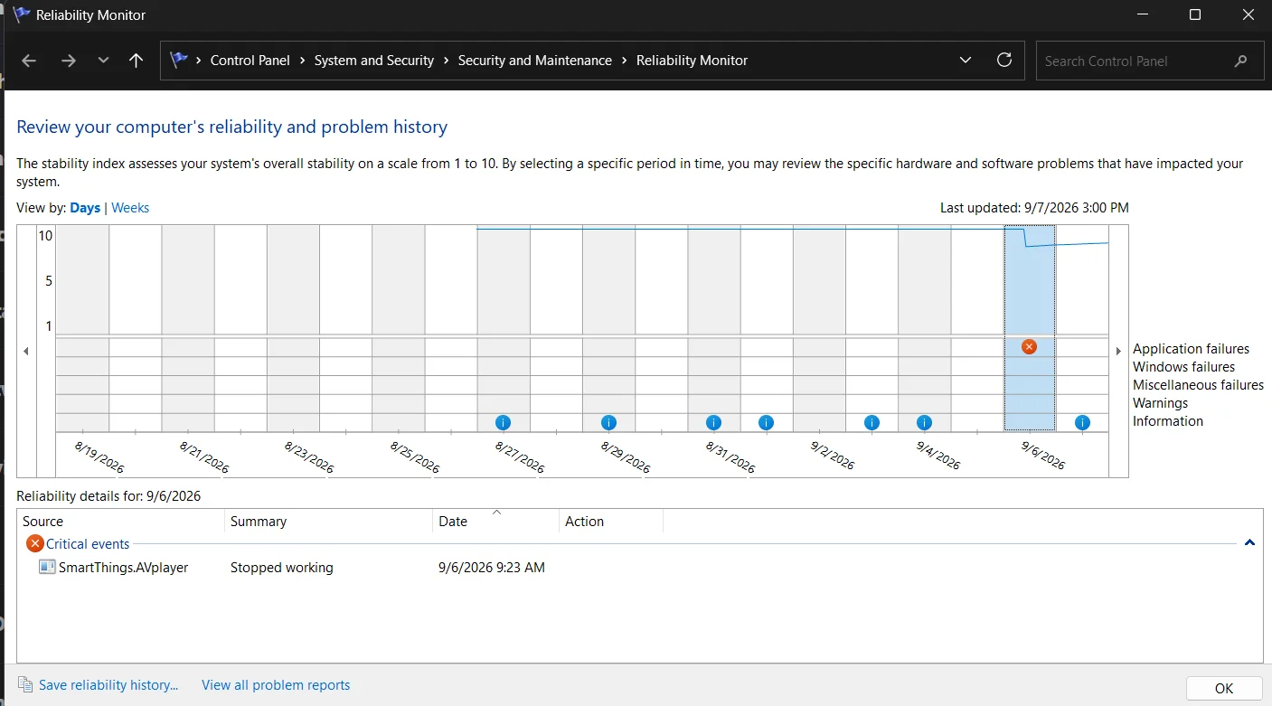Viewport: 1272px width, 706px height.
Task: Click the search magnifier icon
Action: 1240,61
